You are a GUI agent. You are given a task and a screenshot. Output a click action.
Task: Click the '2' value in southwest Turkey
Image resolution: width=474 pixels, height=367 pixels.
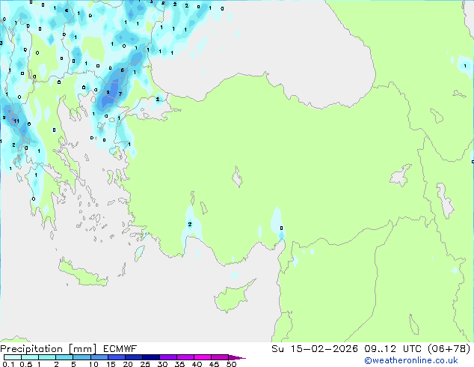click(190, 225)
